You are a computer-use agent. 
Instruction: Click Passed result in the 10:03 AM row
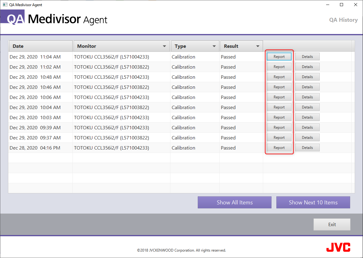point(228,118)
